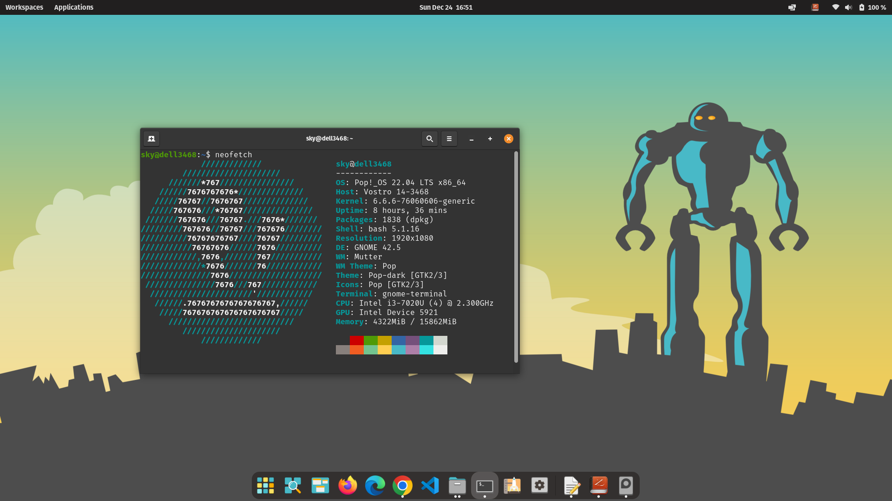Open Pop!_Shop rocket icon in dock
The height and width of the screenshot is (501, 892).
(512, 485)
